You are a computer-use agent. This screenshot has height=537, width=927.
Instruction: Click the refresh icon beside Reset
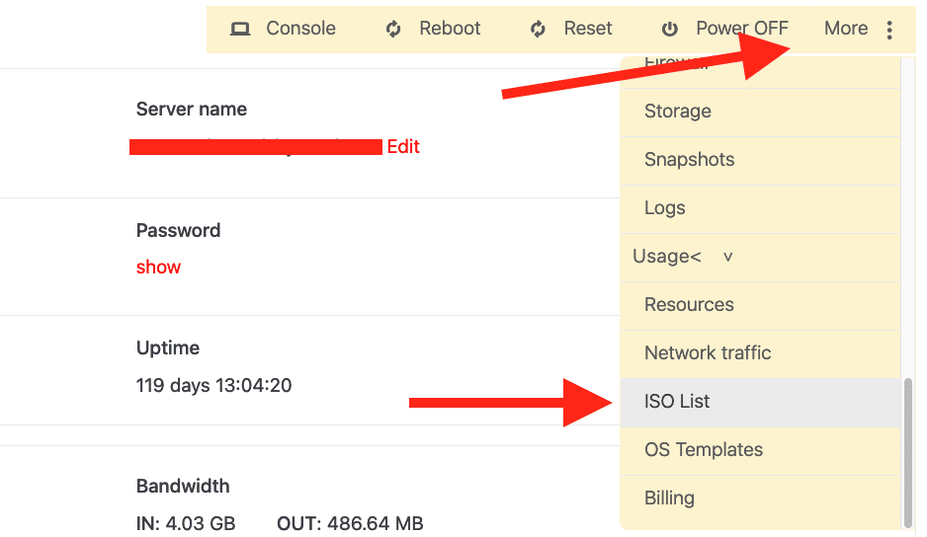tap(538, 29)
